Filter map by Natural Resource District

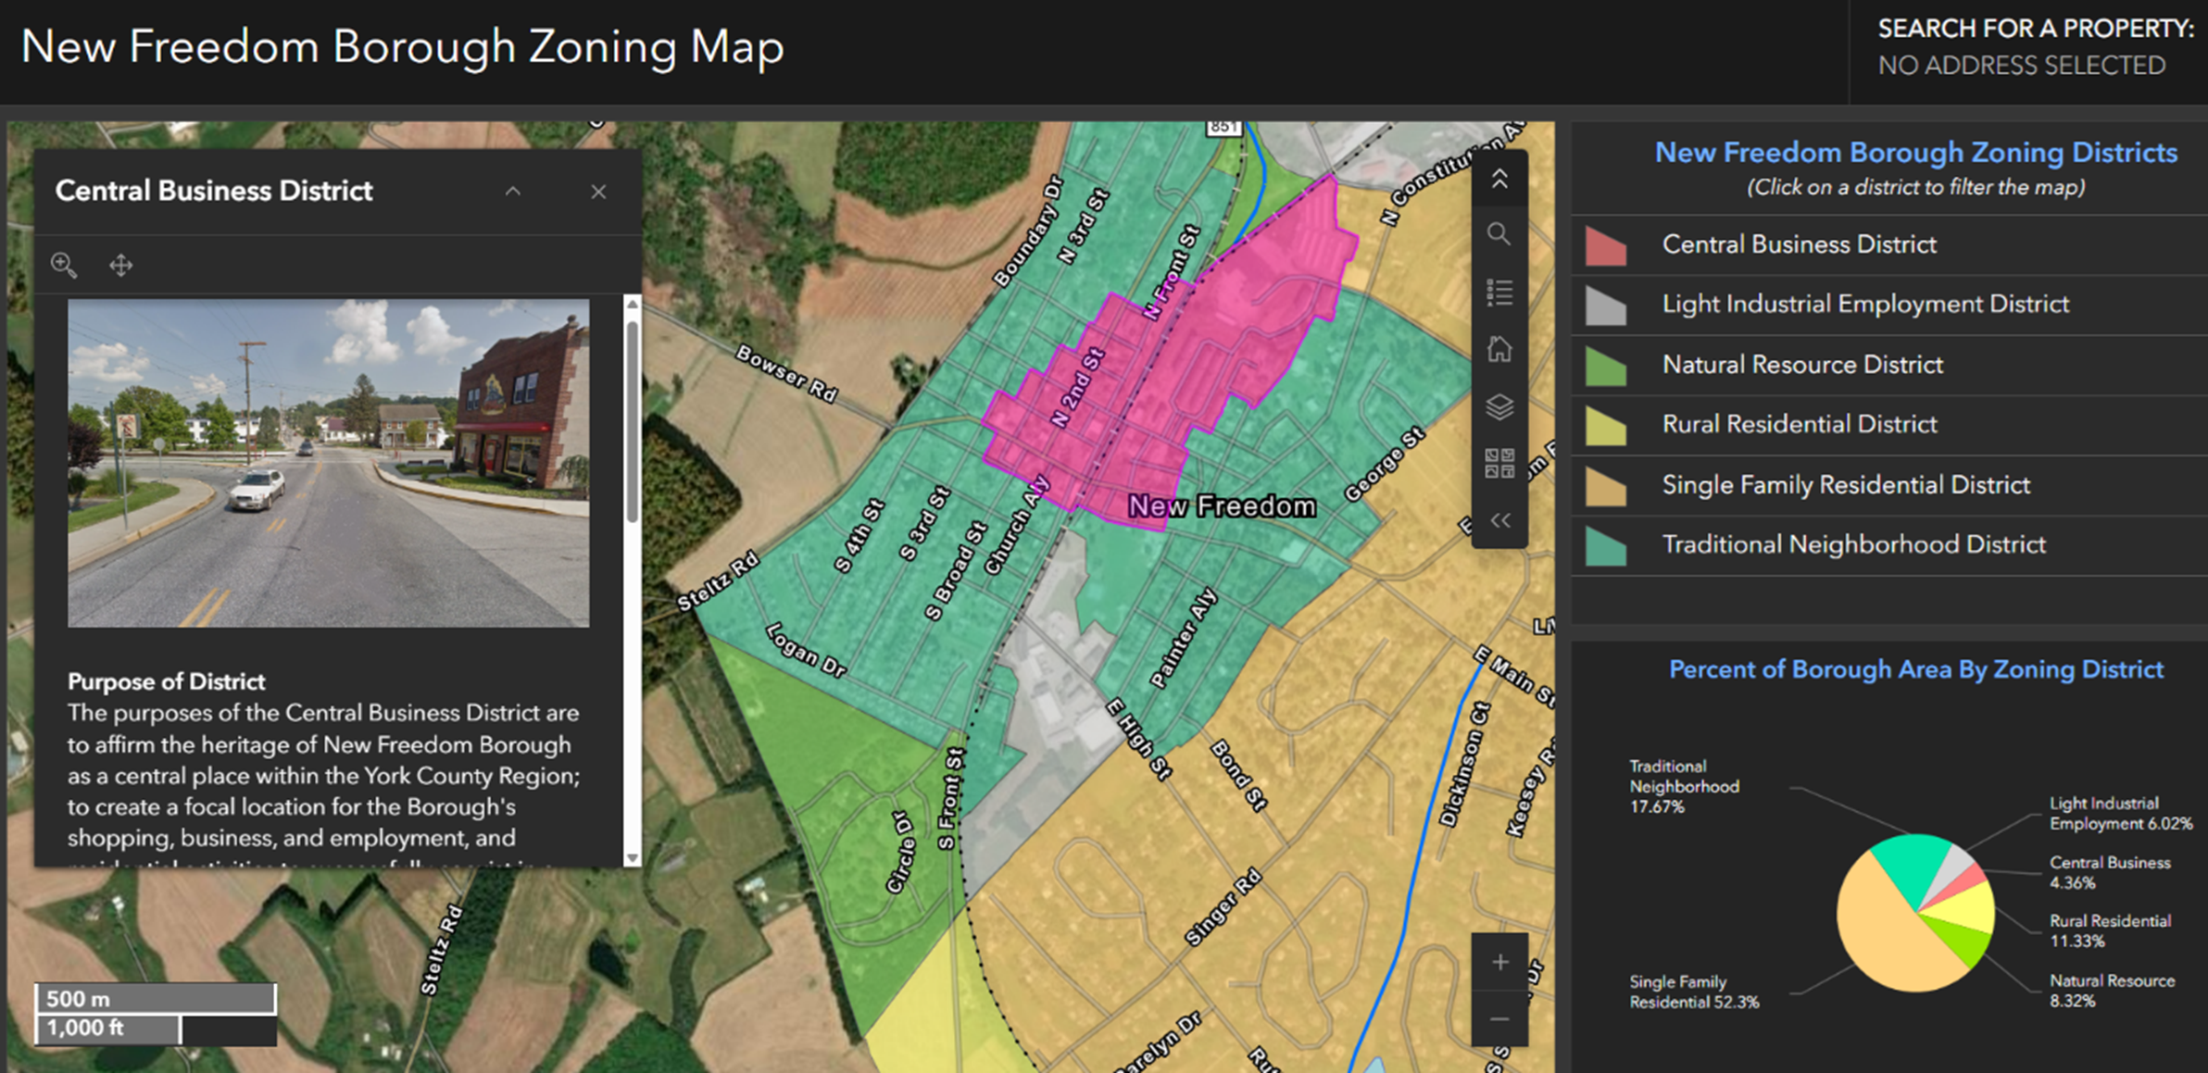(x=1801, y=365)
